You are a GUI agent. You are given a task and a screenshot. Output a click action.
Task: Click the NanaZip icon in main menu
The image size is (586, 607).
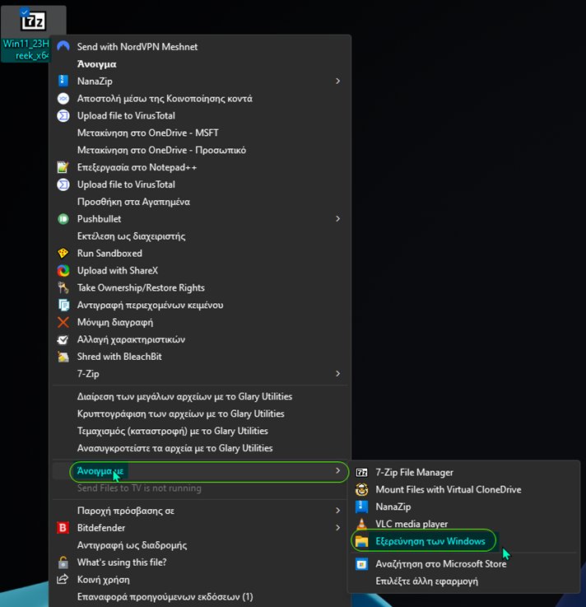pyautogui.click(x=63, y=81)
